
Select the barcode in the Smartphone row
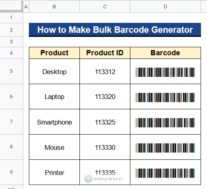click(x=165, y=122)
